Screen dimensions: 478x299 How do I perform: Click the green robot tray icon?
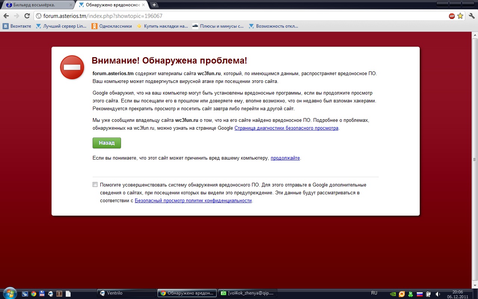410,294
